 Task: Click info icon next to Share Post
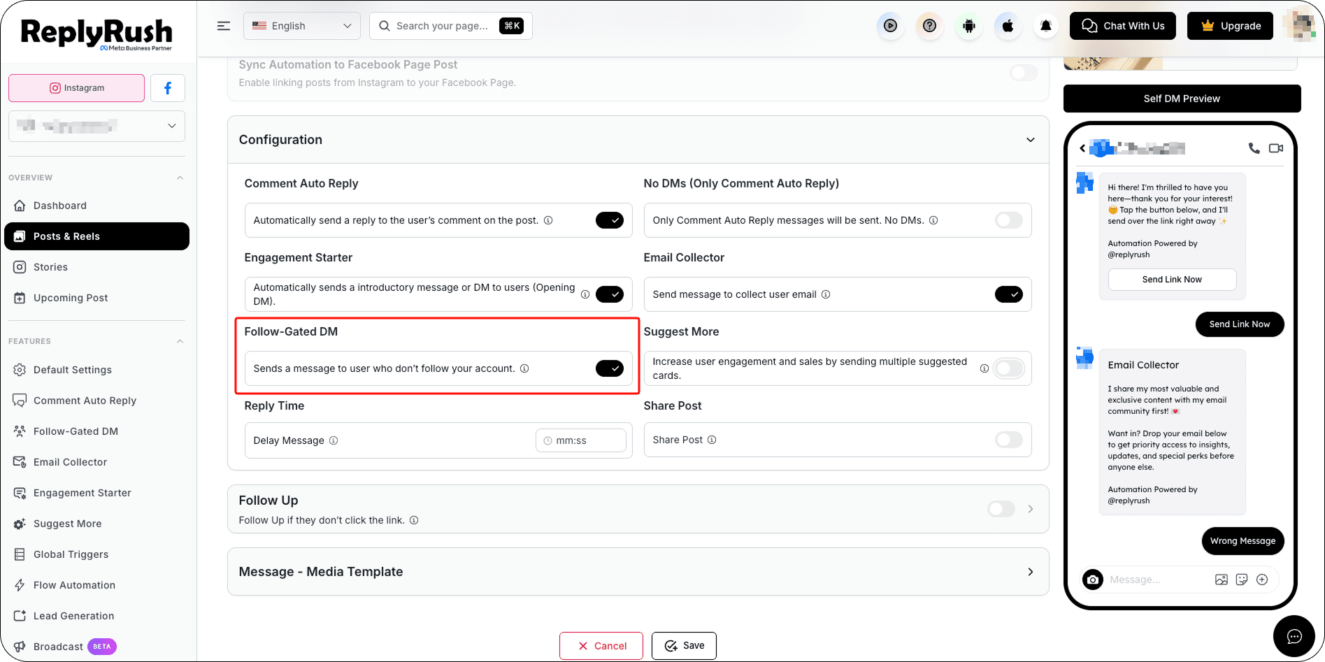712,440
